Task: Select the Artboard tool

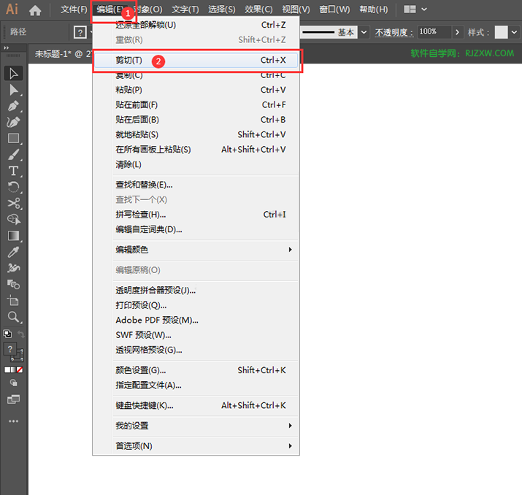Action: click(13, 301)
